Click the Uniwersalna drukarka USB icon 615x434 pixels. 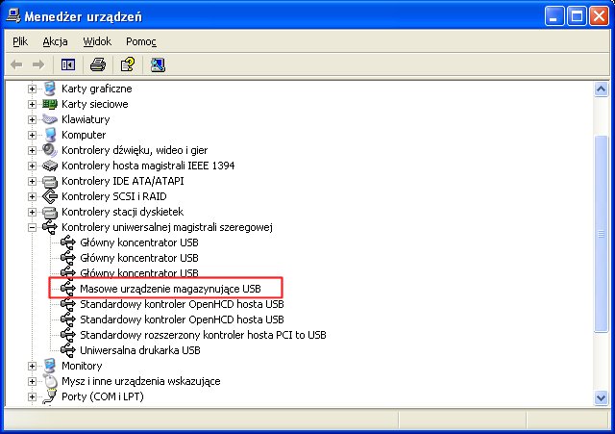[68, 350]
